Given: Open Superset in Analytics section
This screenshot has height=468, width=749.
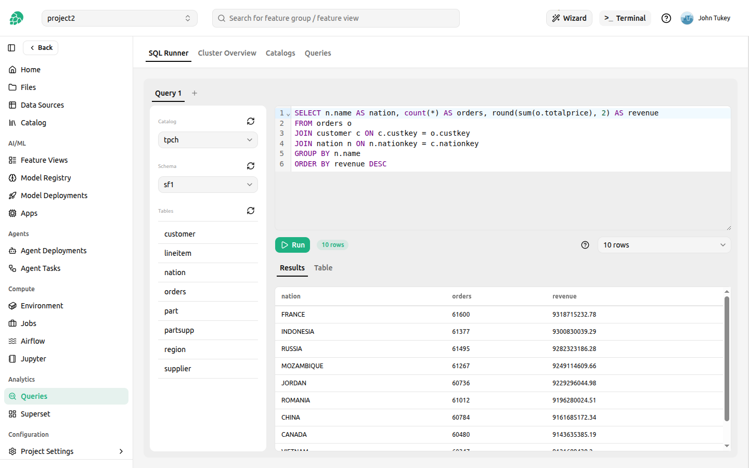Looking at the screenshot, I should click(66, 414).
